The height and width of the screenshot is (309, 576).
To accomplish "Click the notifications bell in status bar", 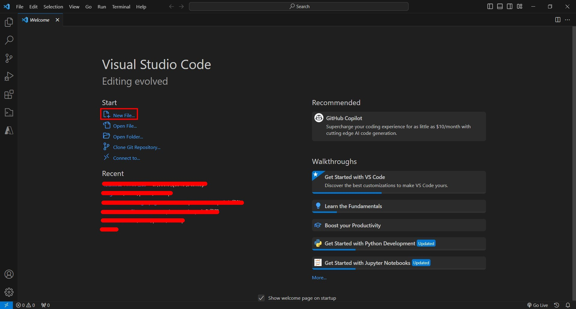I will 568,305.
